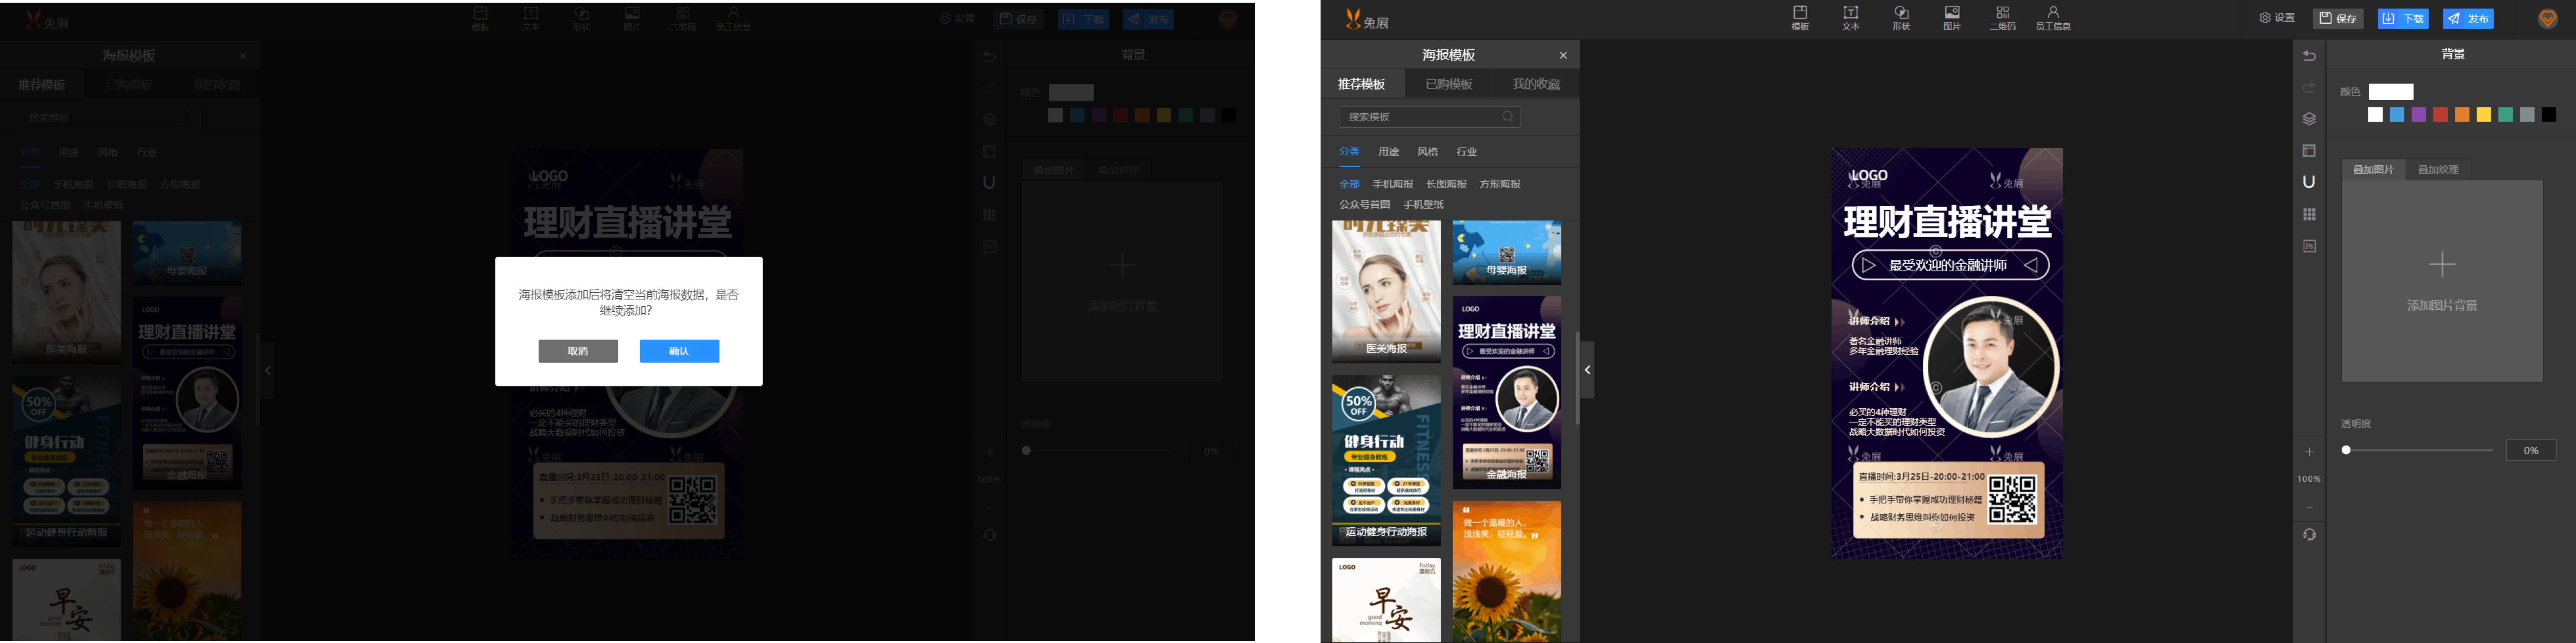The image size is (2576, 643).
Task: Switch to 我的收藏 tab in the undimmed editor
Action: 1536,84
